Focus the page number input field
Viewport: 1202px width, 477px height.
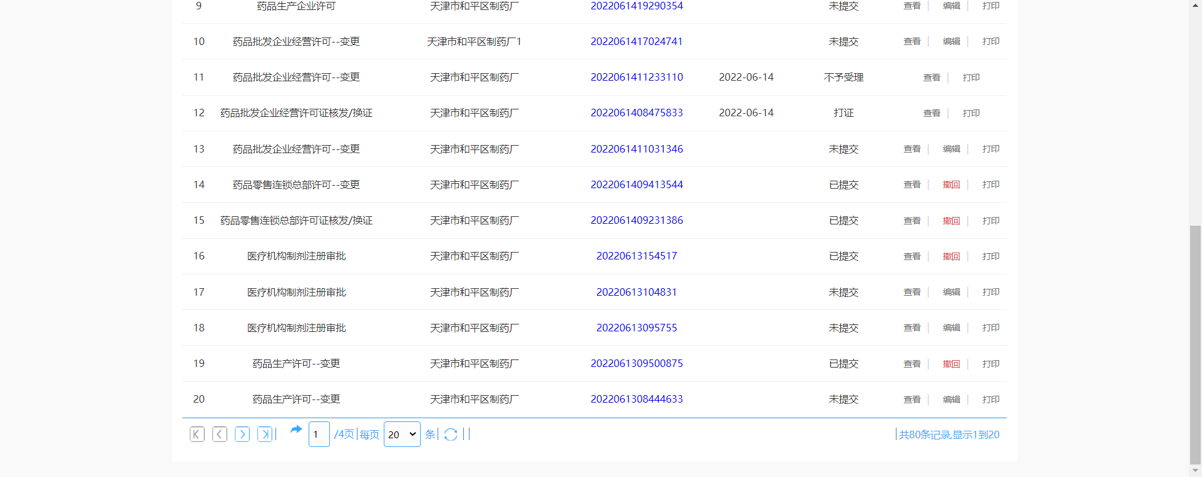319,434
